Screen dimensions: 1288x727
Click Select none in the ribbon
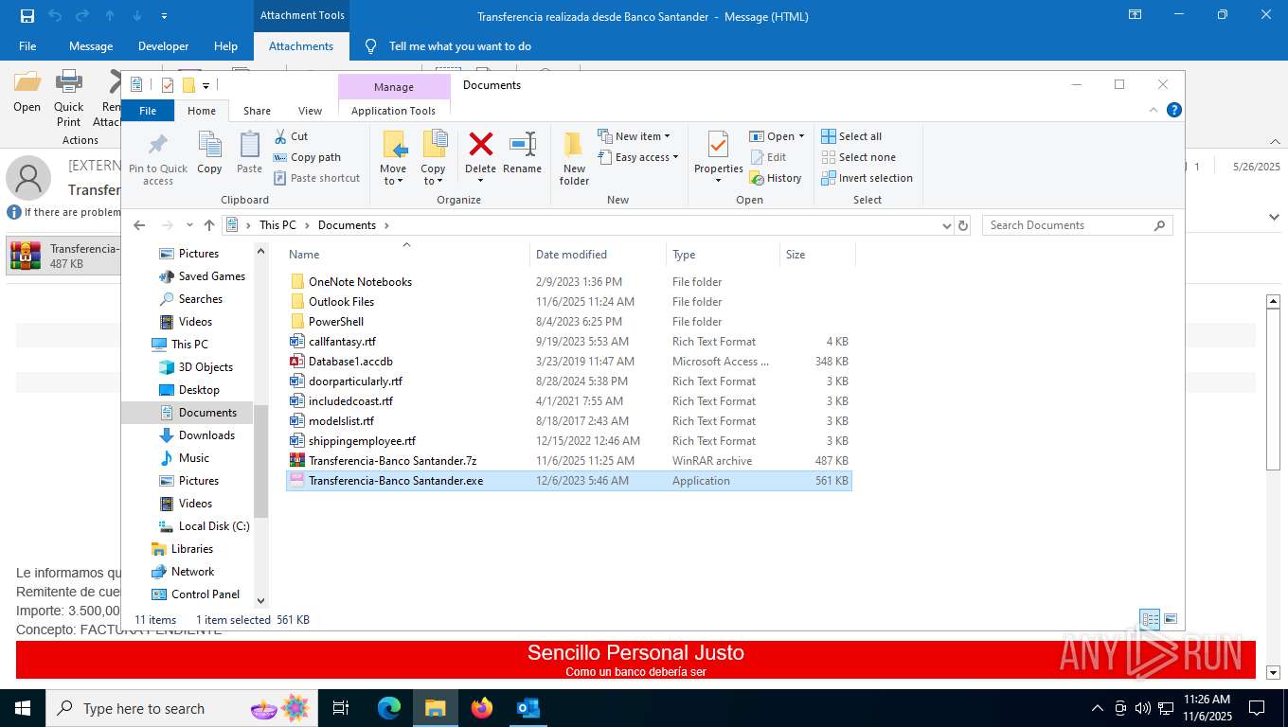tap(858, 157)
